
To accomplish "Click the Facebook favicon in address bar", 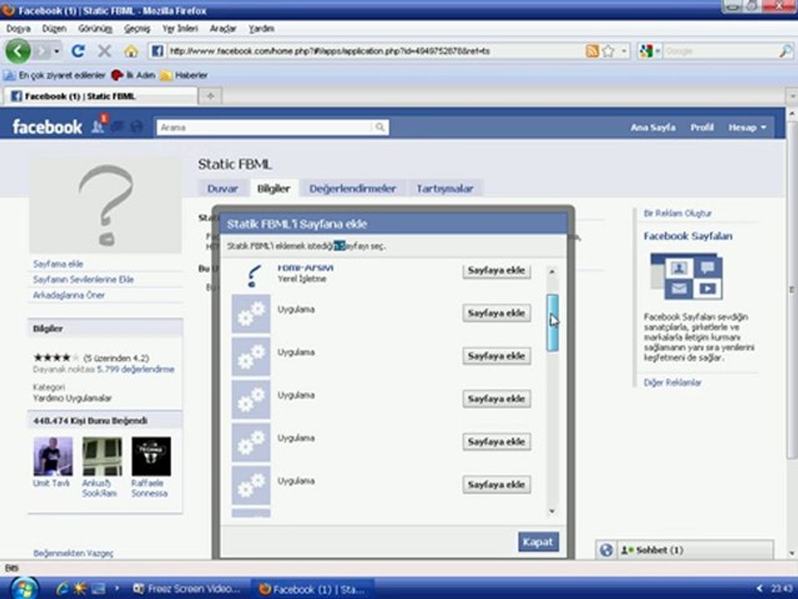I will pos(157,51).
